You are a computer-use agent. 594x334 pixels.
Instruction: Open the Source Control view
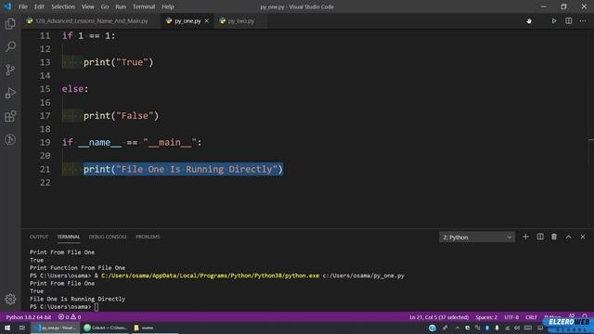[x=10, y=70]
